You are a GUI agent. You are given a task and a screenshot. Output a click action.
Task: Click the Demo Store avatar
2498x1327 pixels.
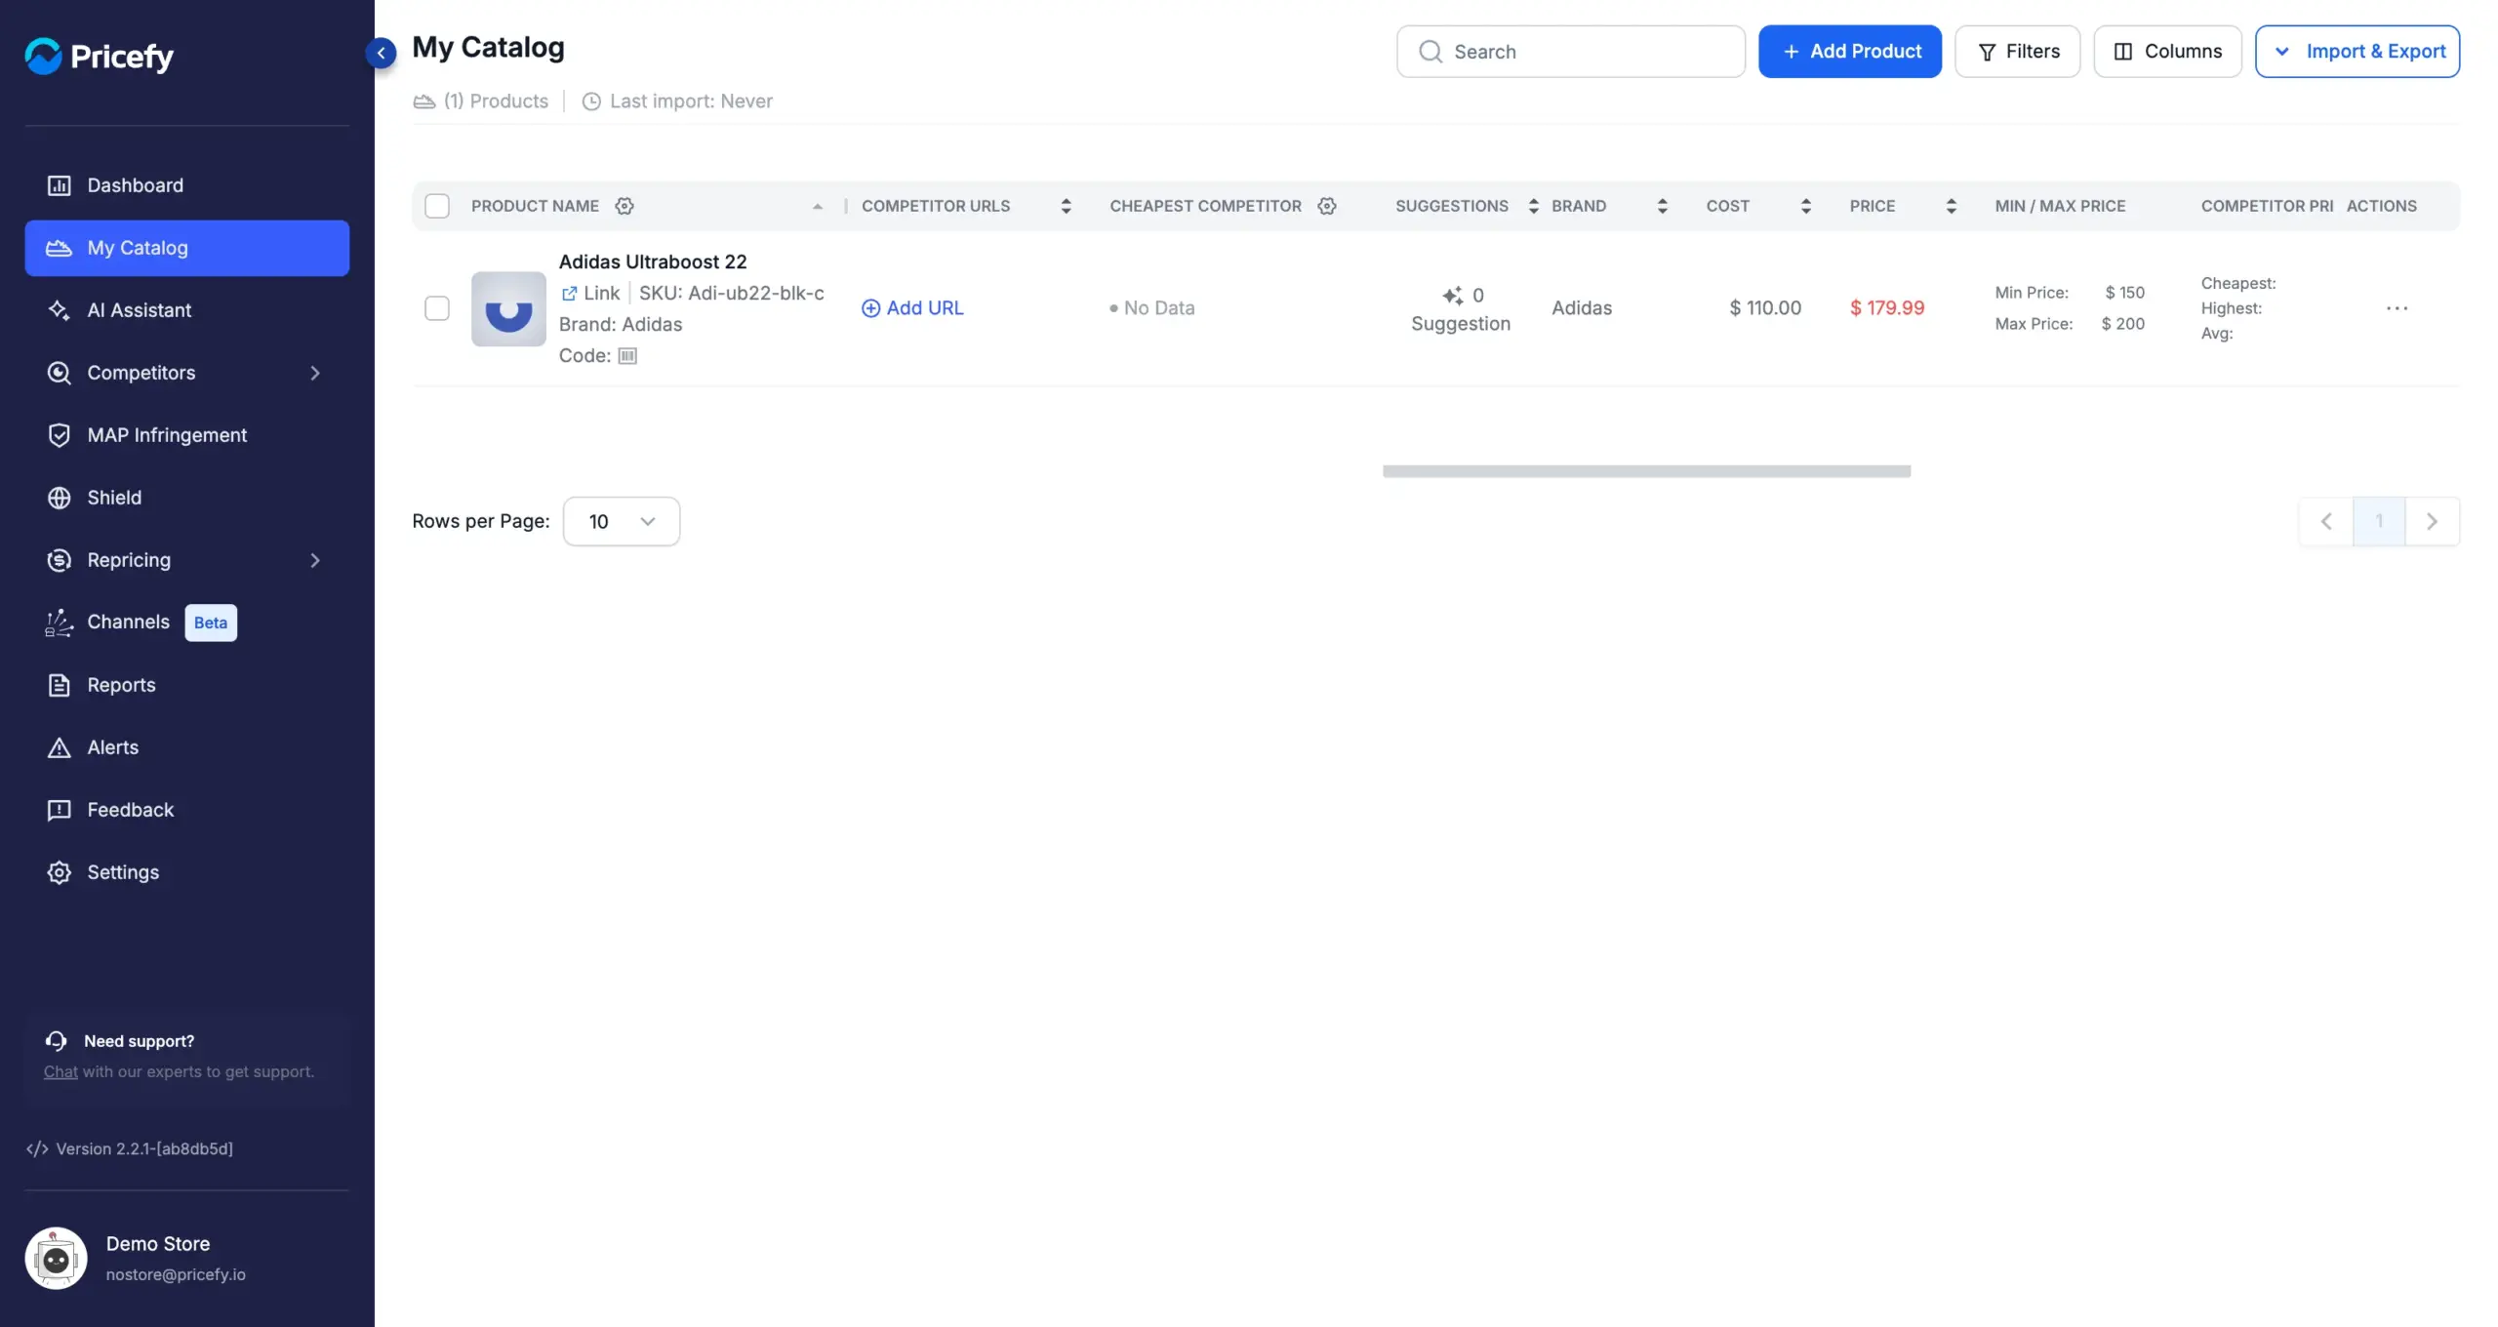point(56,1258)
